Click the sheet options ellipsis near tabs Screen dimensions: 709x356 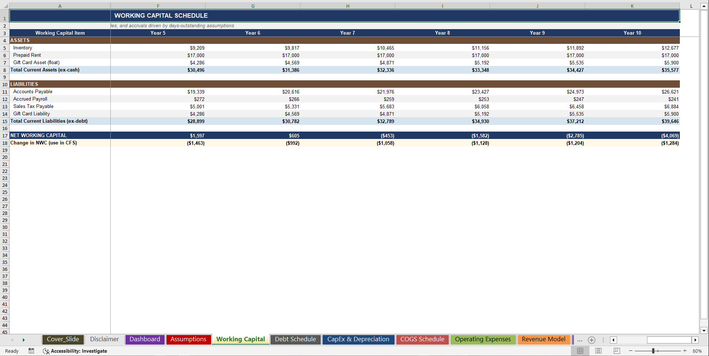579,340
